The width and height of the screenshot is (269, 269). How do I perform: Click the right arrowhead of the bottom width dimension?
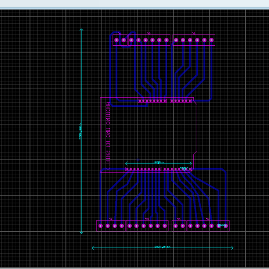pyautogui.click(x=232, y=247)
